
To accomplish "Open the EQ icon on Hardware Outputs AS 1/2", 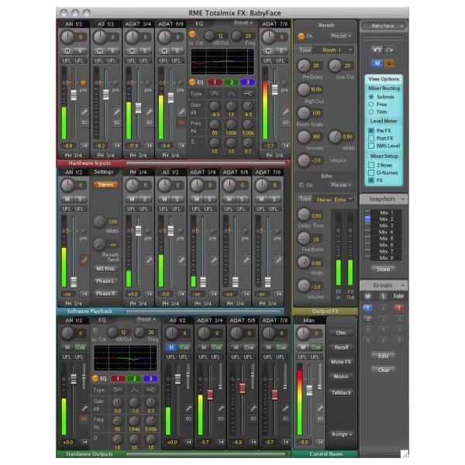I will pos(188,418).
